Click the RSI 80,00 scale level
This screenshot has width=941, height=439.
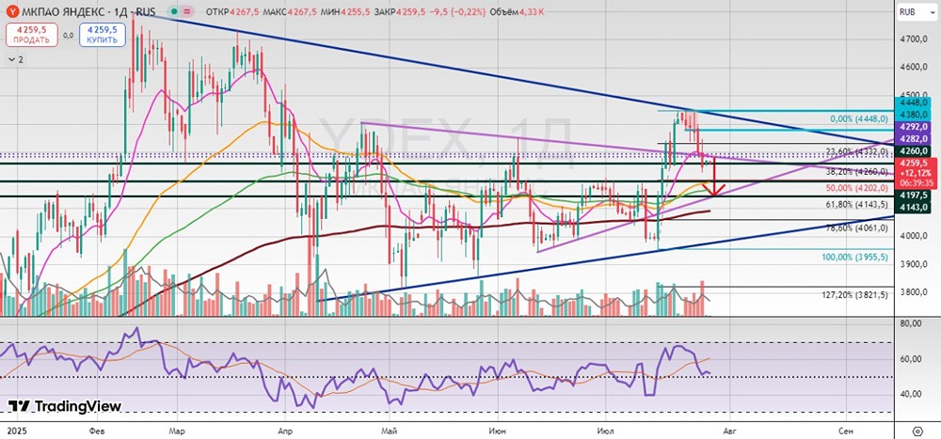912,324
